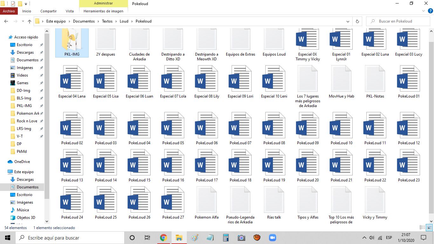Image resolution: width=434 pixels, height=244 pixels.
Task: Open the Paint app on taskbar
Action: tap(195, 238)
